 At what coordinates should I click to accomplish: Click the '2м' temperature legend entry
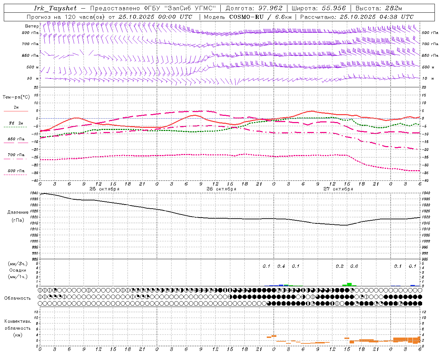point(16,108)
